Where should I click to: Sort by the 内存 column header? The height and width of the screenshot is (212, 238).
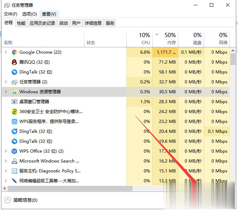pos(165,40)
